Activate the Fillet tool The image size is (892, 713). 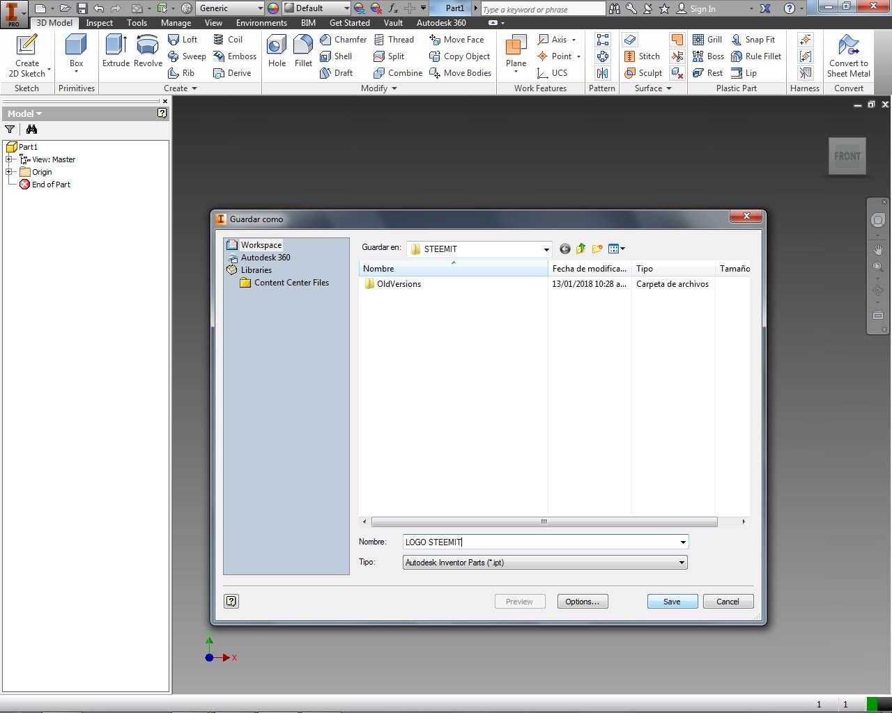point(303,52)
